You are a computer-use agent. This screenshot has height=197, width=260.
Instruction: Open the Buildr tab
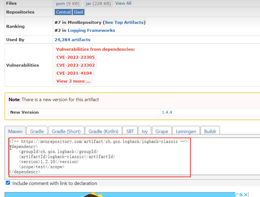click(x=210, y=131)
